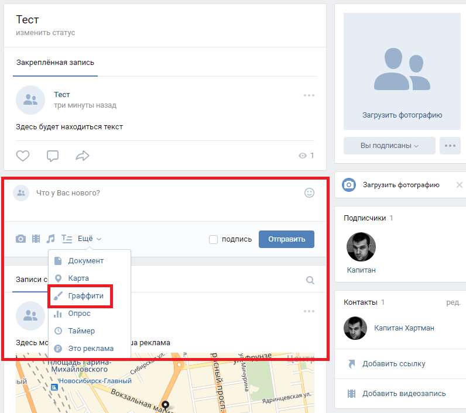Type in the Что у Вас нового field
Screen dimensions: 466x413
coord(164,192)
